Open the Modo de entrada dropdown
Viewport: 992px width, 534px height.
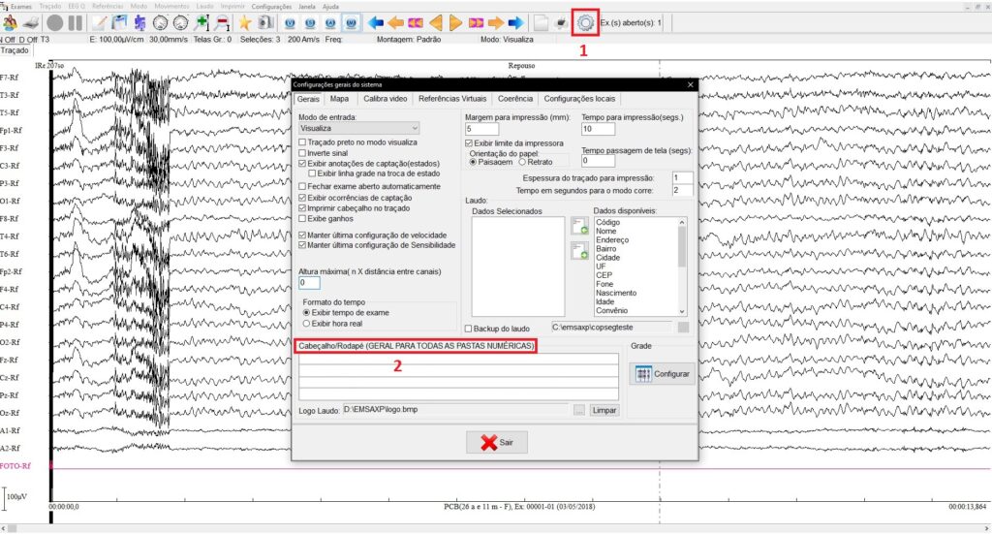click(x=358, y=128)
